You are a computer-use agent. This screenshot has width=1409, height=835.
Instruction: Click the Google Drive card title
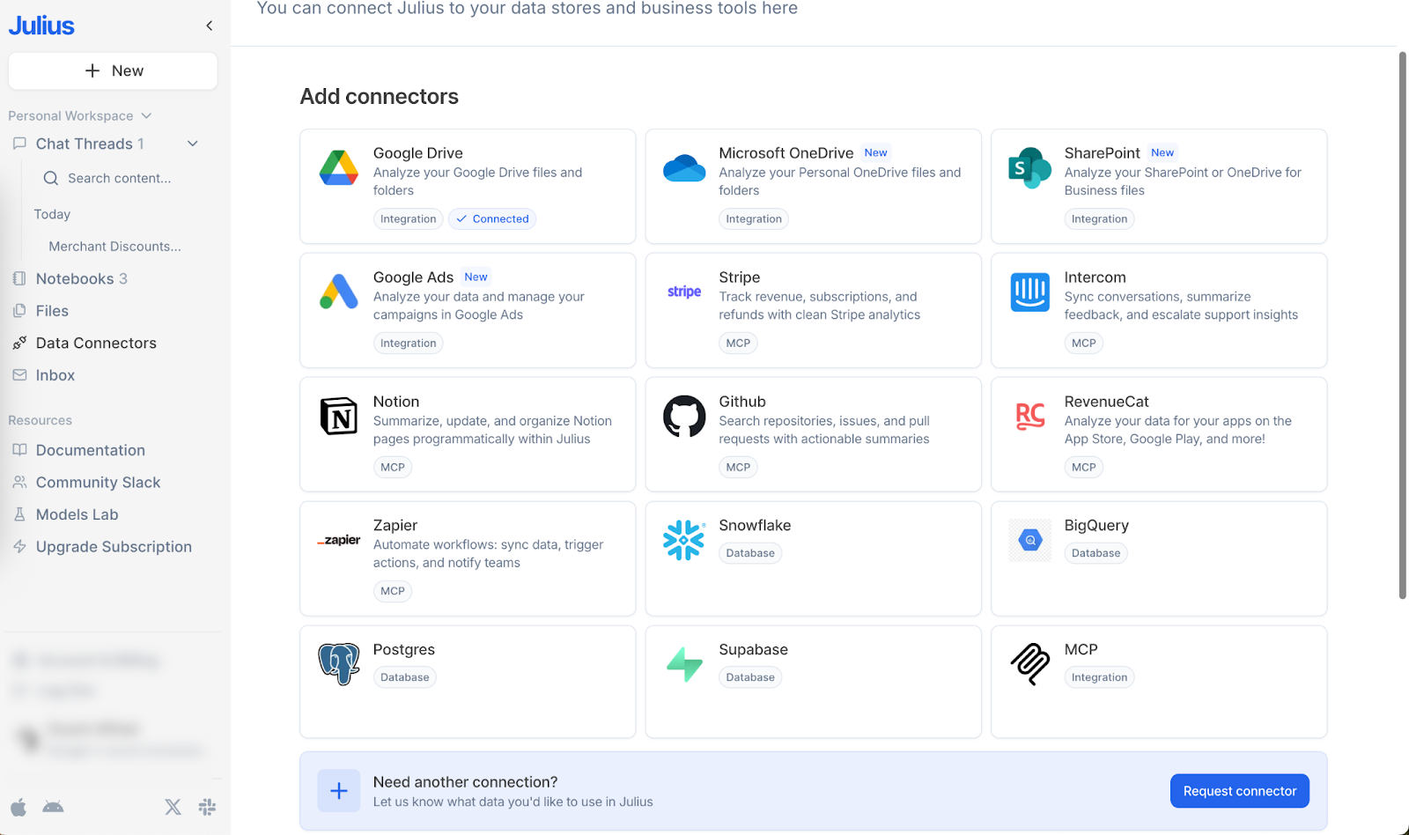coord(417,153)
